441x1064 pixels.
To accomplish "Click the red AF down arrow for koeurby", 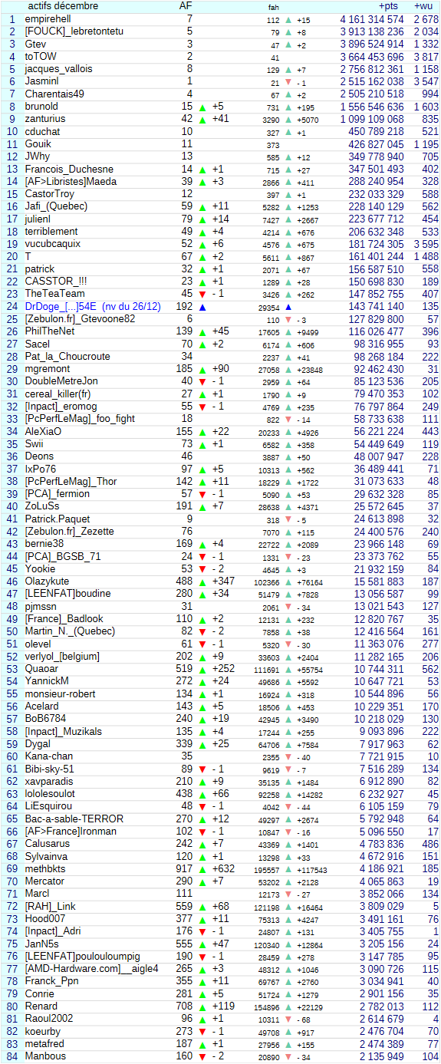I will (202, 1033).
